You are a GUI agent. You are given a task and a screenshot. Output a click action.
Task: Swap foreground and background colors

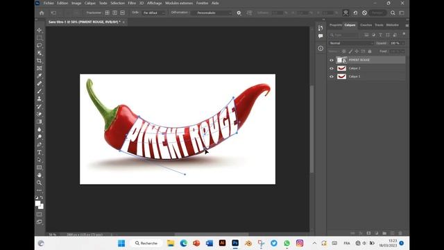pyautogui.click(x=42, y=197)
